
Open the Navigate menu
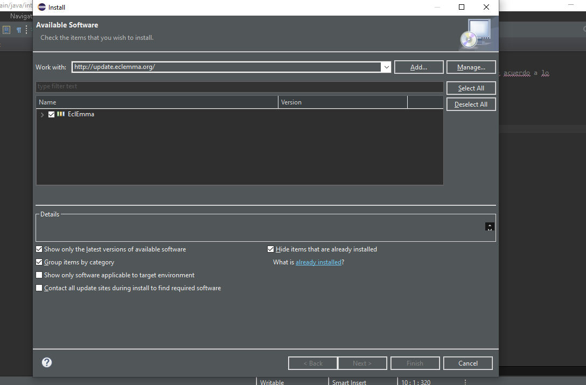pos(22,17)
